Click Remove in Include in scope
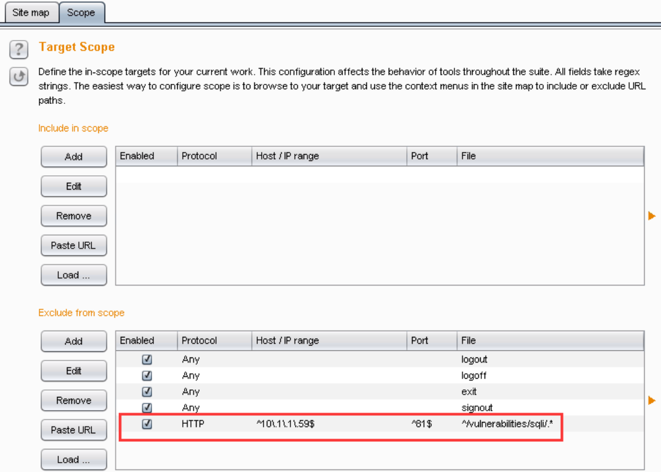The image size is (661, 472). (74, 216)
